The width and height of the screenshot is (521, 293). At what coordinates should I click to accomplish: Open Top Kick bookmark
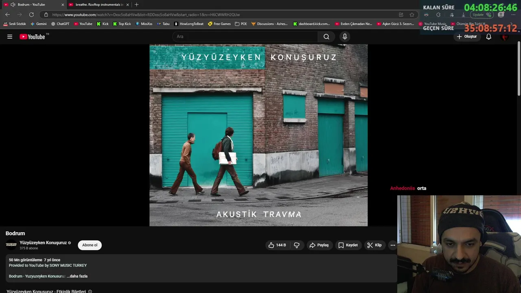122,24
